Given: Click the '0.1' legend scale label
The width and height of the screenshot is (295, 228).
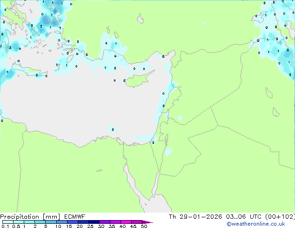Looking at the screenshot, I should (x=5, y=226).
